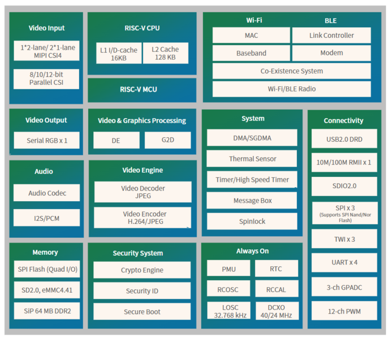Select the SiP 64 MB DDR2 box

(x=46, y=311)
